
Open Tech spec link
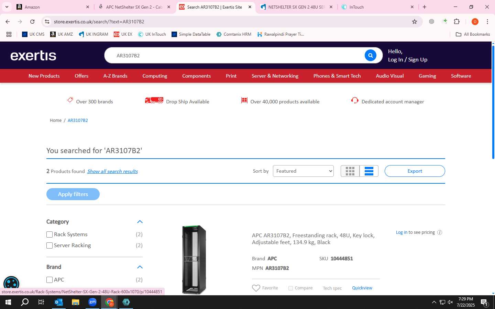(x=332, y=288)
